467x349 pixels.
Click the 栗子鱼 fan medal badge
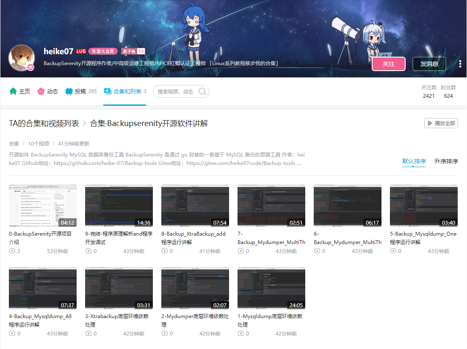click(x=133, y=52)
